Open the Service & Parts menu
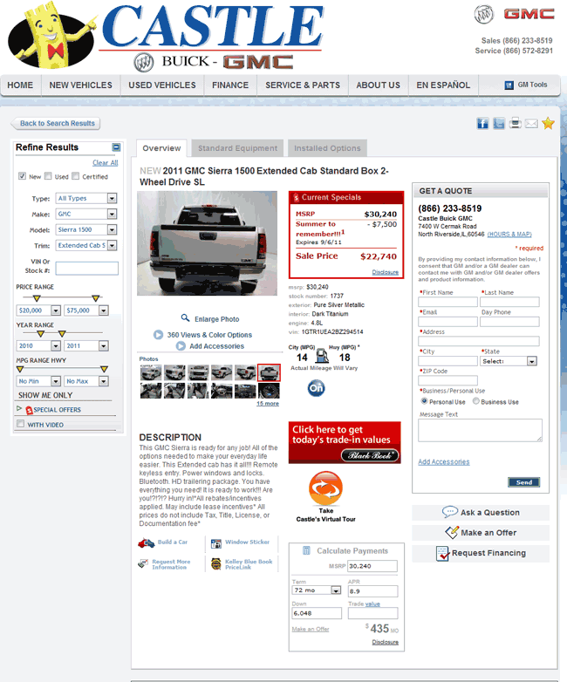567x682 pixels. coord(303,85)
